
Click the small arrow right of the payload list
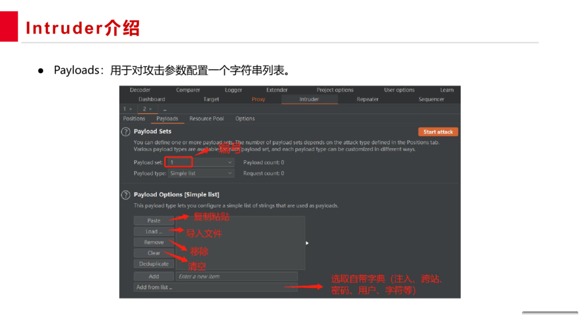[307, 243]
